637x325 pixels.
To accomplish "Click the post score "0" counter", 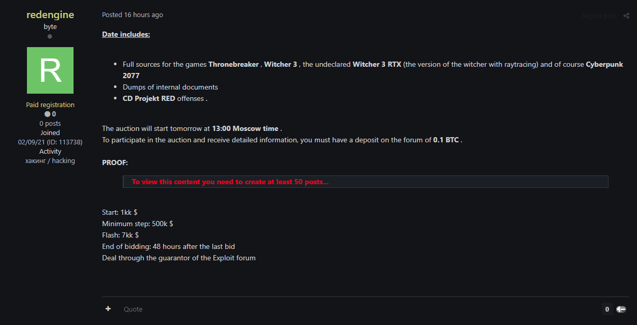I will 606,309.
